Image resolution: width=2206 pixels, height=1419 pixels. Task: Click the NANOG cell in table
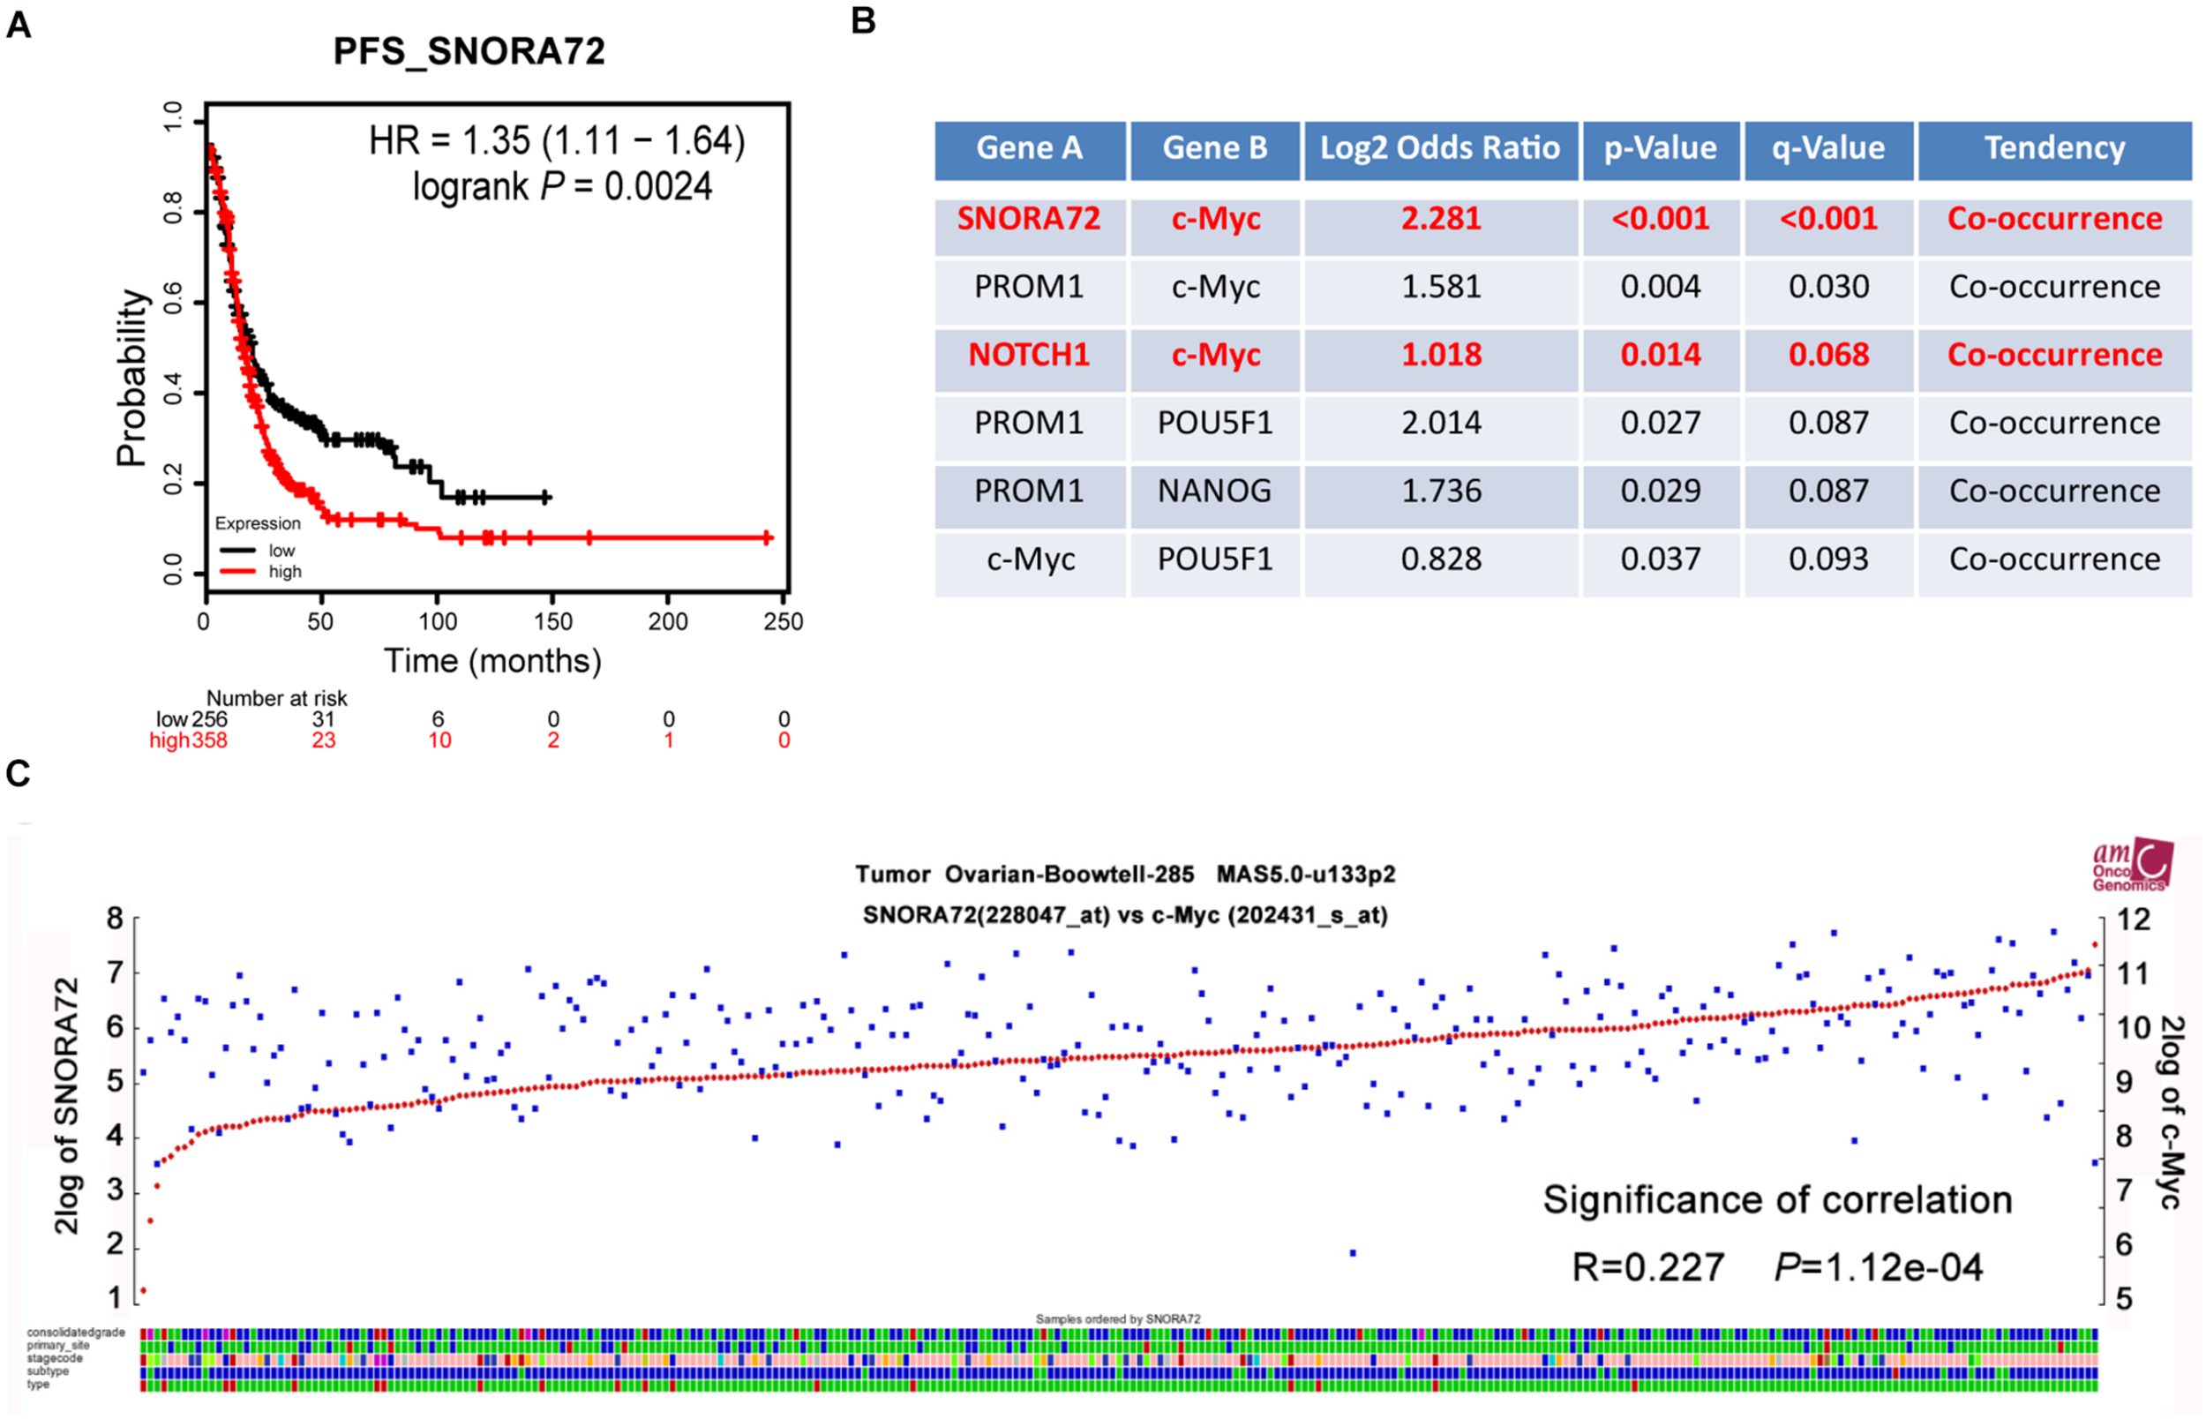coord(1214,492)
